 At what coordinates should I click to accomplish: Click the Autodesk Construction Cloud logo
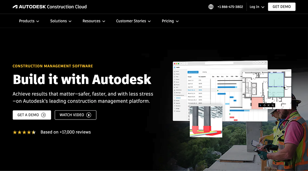49,7
